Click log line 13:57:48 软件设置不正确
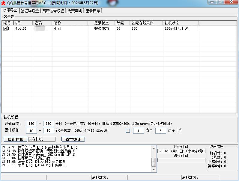This screenshot has width=239, height=181. coord(38,151)
